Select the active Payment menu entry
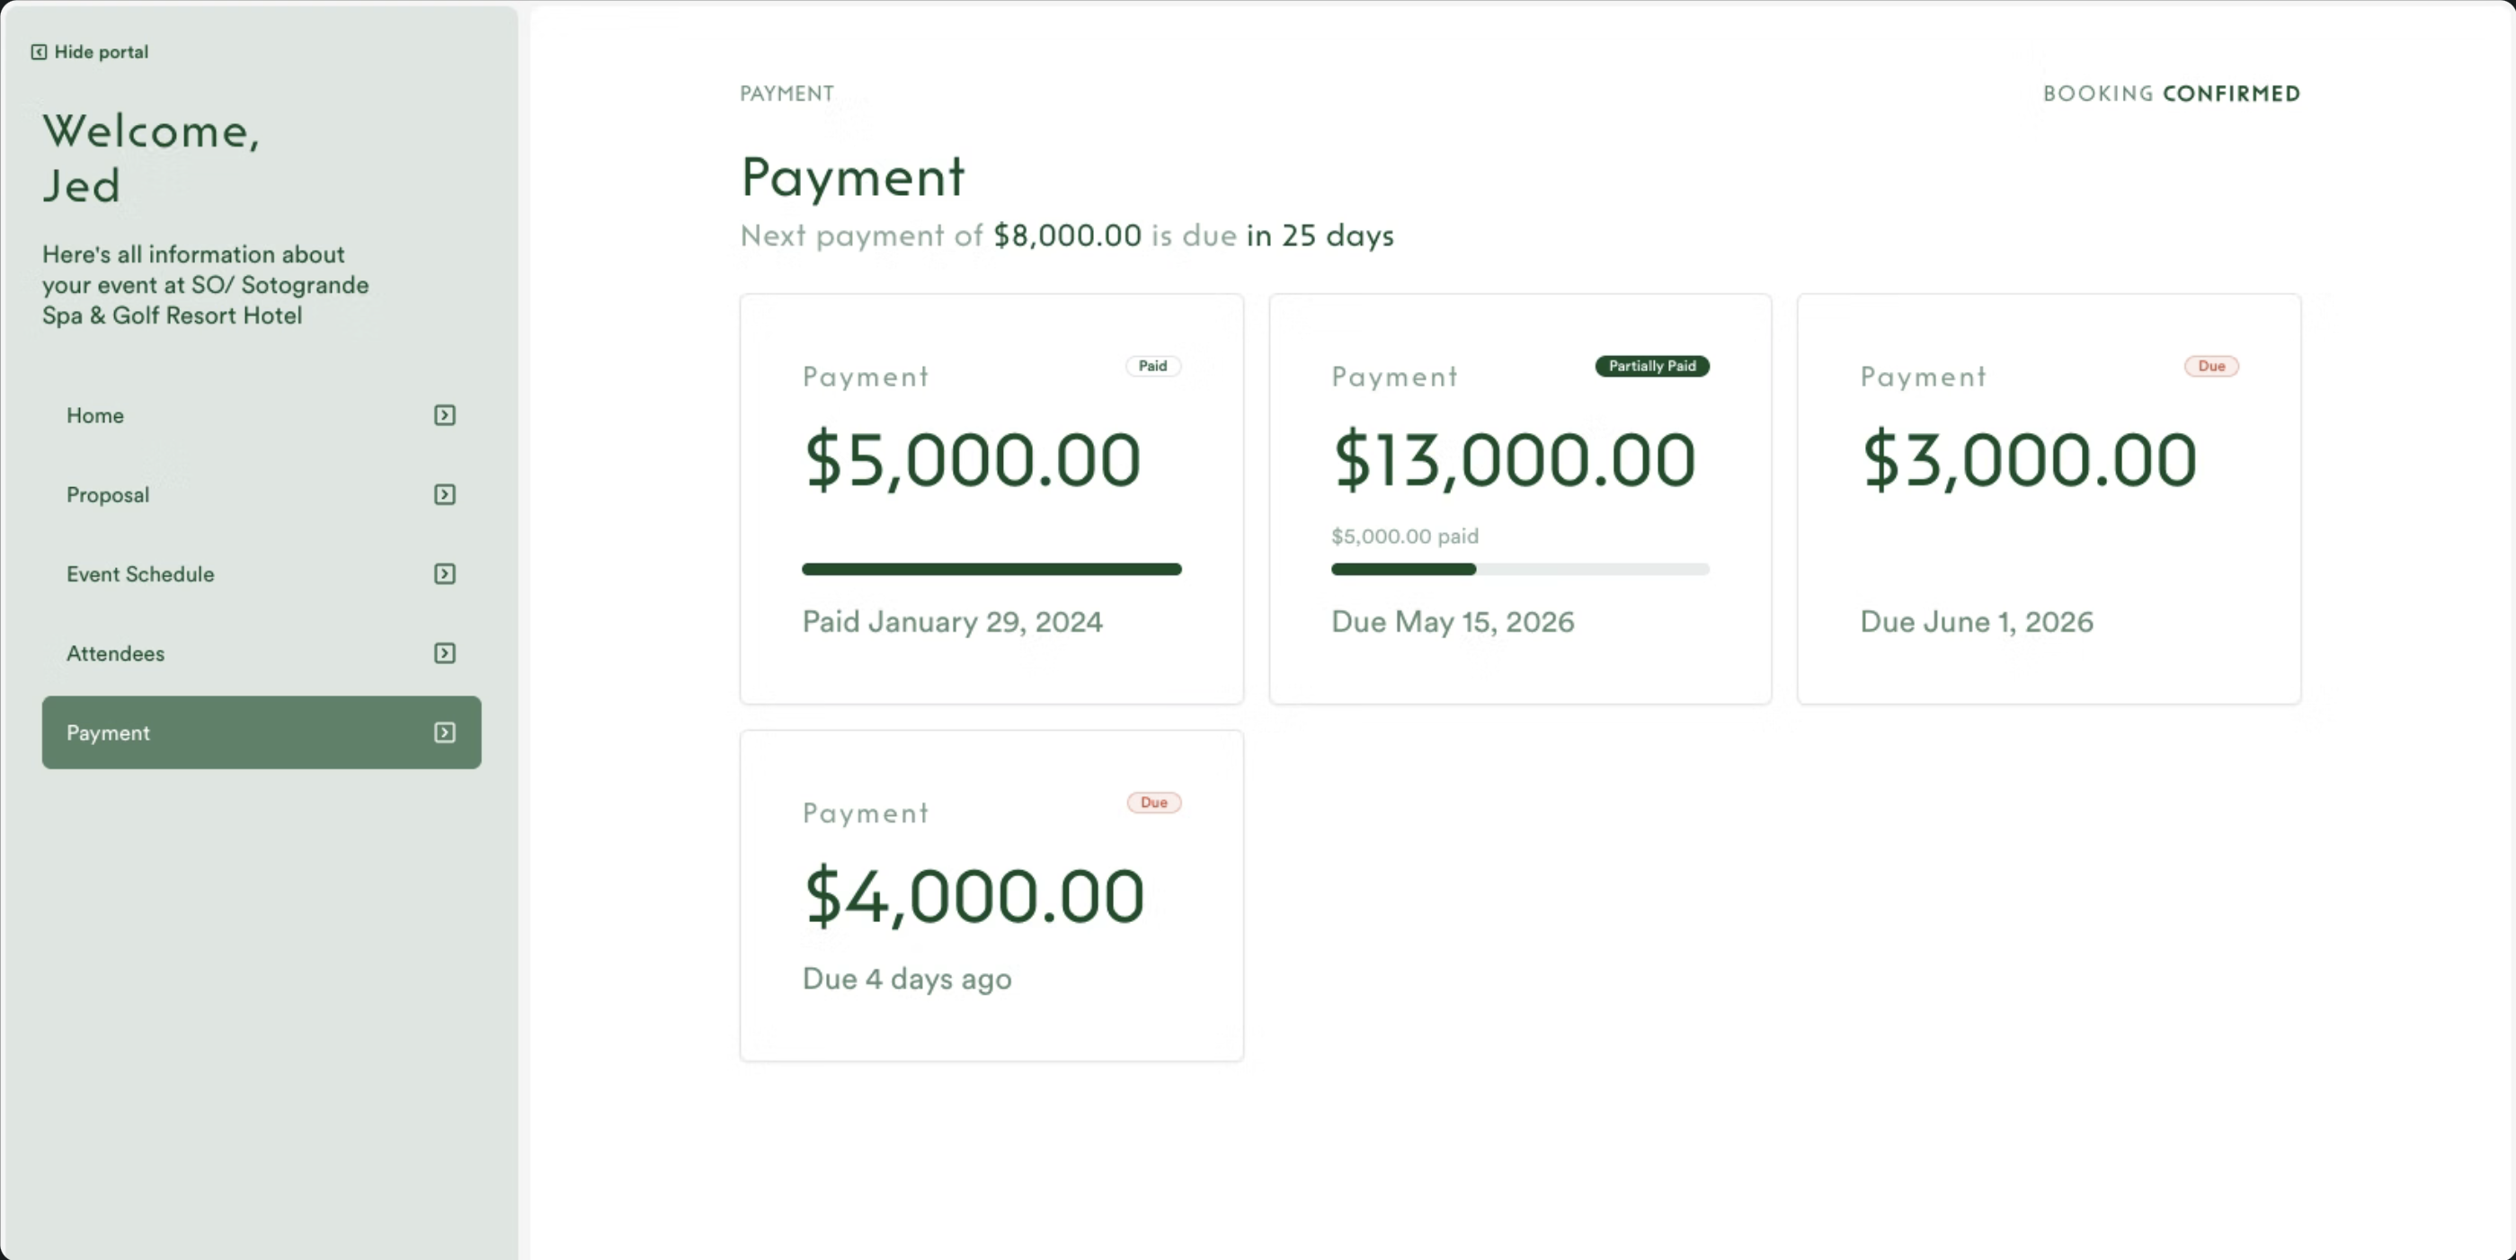The width and height of the screenshot is (2516, 1260). [x=262, y=732]
